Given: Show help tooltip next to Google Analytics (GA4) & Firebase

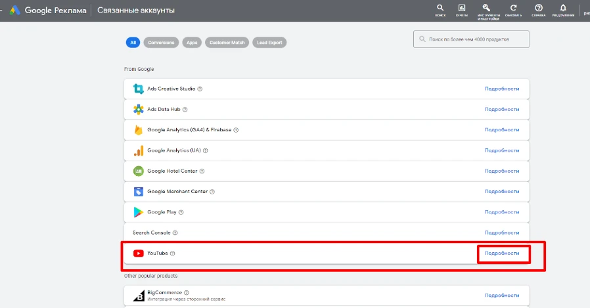Looking at the screenshot, I should [x=236, y=130].
